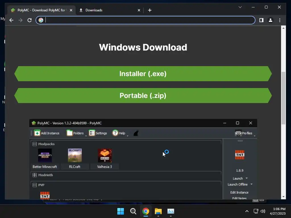Download the Installer (.exe)

pos(143,74)
